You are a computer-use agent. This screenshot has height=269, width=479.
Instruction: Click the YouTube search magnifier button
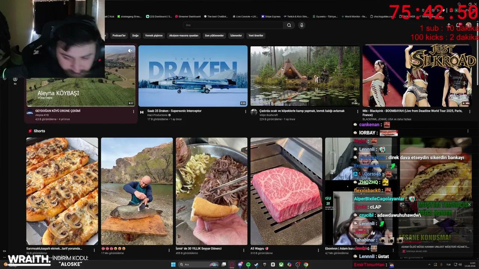pos(289,25)
